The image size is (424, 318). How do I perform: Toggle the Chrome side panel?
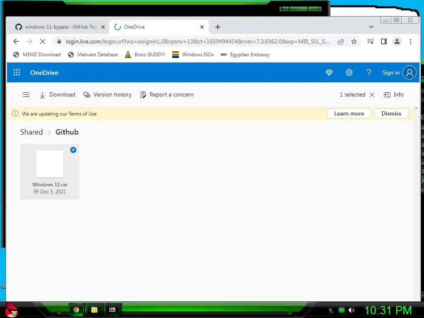tap(384, 41)
